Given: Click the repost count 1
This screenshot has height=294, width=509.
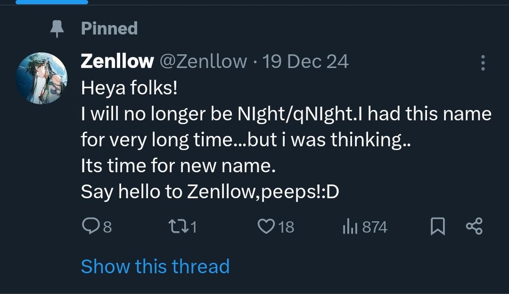Looking at the screenshot, I should [x=193, y=227].
